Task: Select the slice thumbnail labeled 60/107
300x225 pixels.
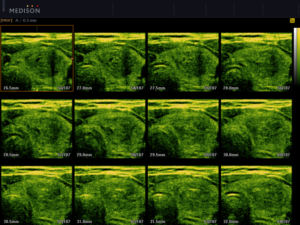Action: pos(257,129)
